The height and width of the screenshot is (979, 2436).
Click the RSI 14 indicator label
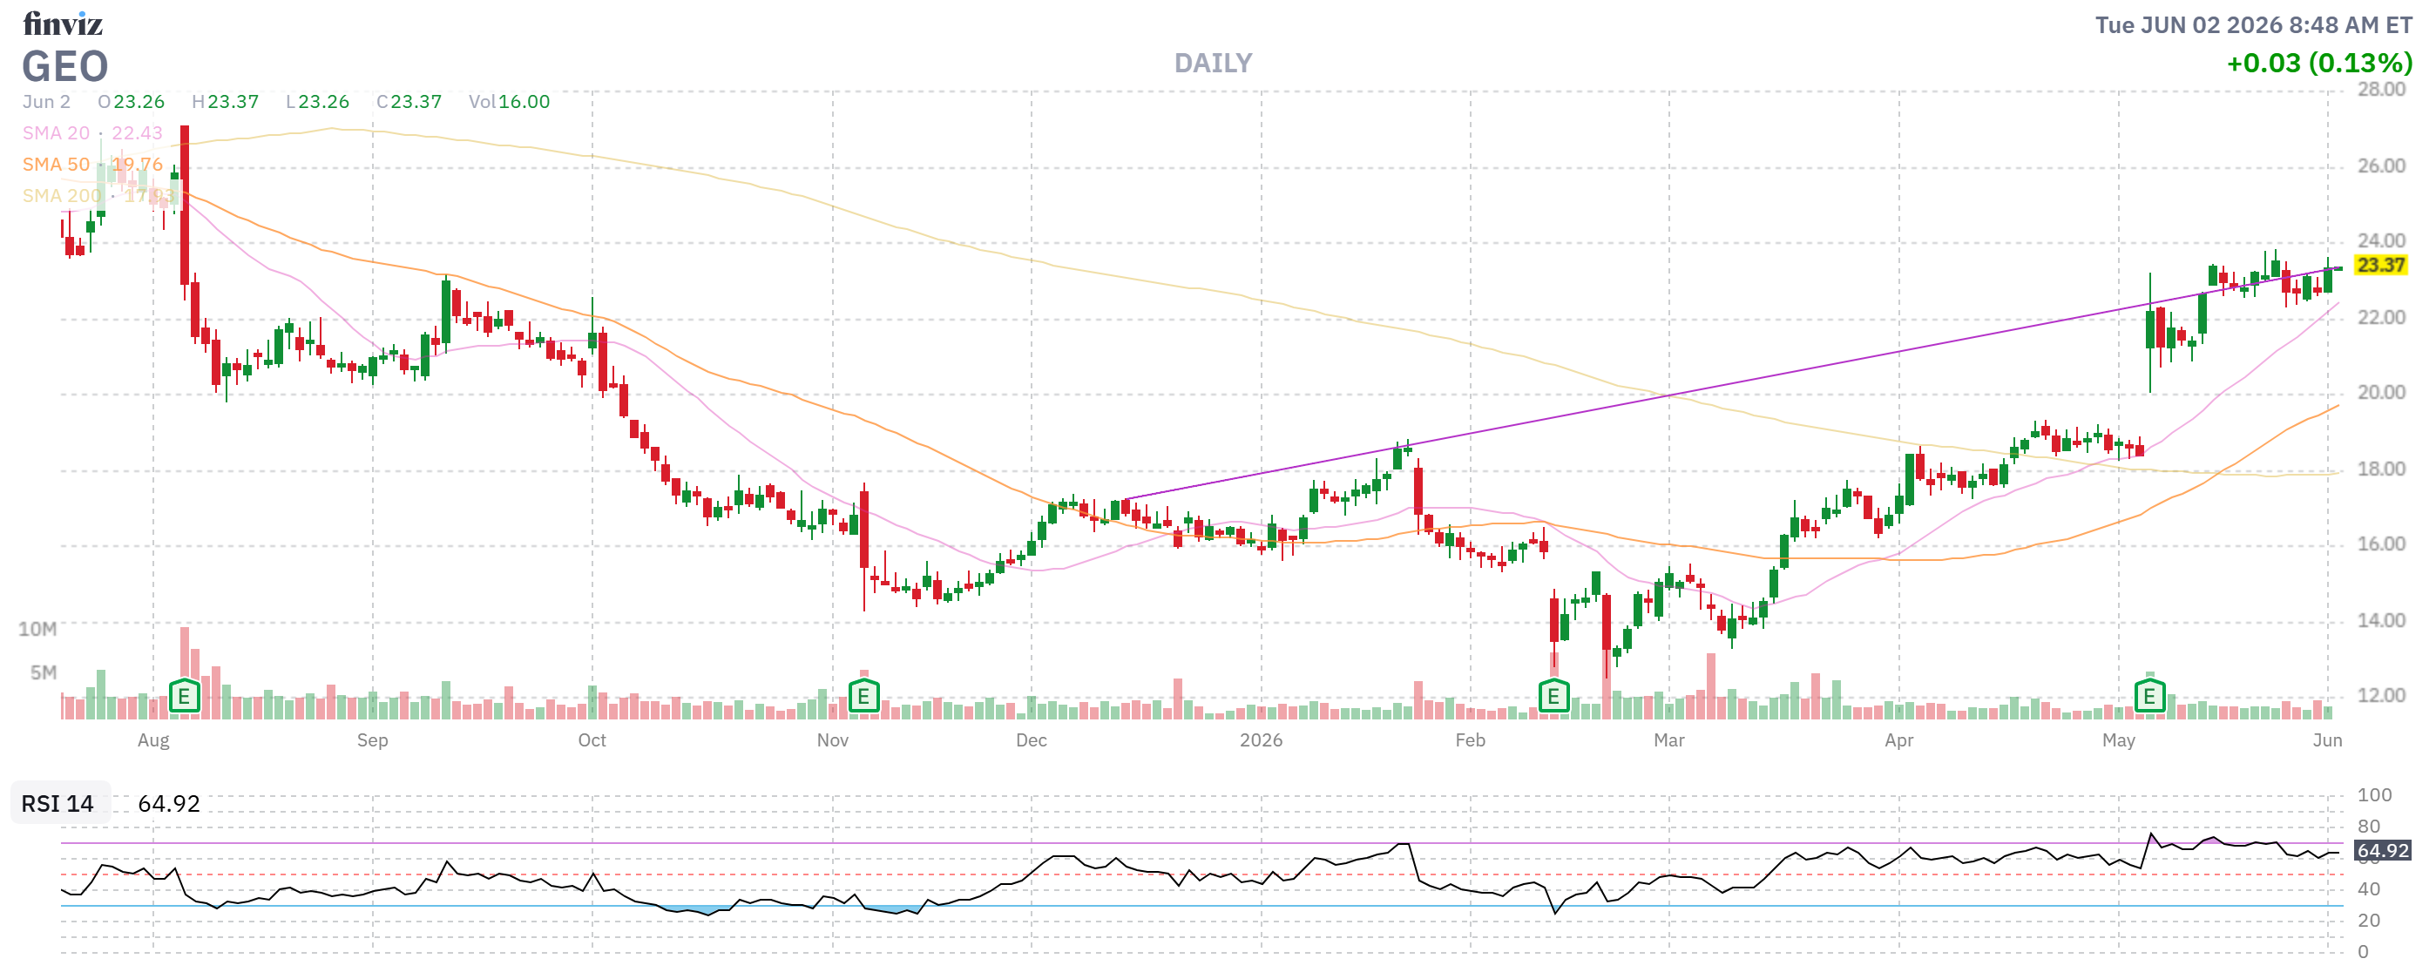pos(58,804)
